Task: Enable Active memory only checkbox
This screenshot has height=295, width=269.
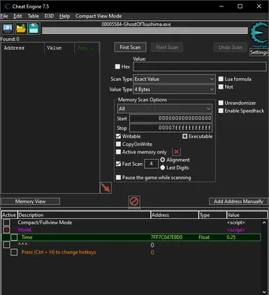Action: [x=118, y=152]
